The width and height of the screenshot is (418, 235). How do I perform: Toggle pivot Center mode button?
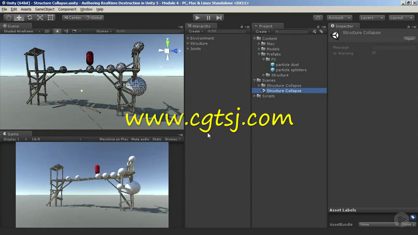point(73,18)
